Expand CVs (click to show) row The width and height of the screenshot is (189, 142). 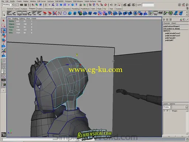171,28
